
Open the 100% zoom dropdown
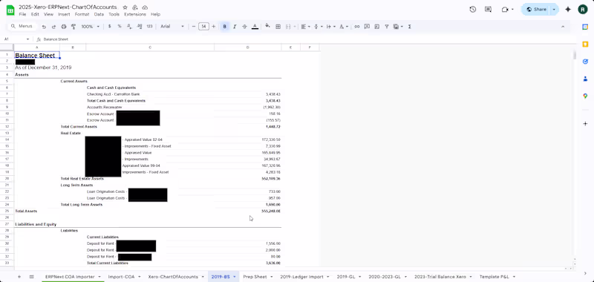[x=91, y=27]
